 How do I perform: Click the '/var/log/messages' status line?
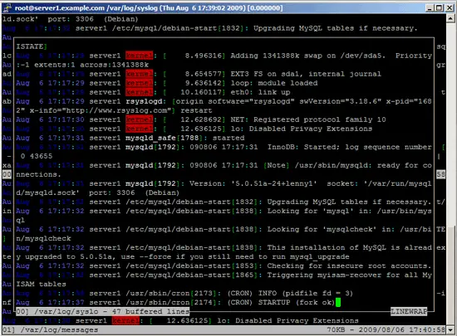click(50, 330)
